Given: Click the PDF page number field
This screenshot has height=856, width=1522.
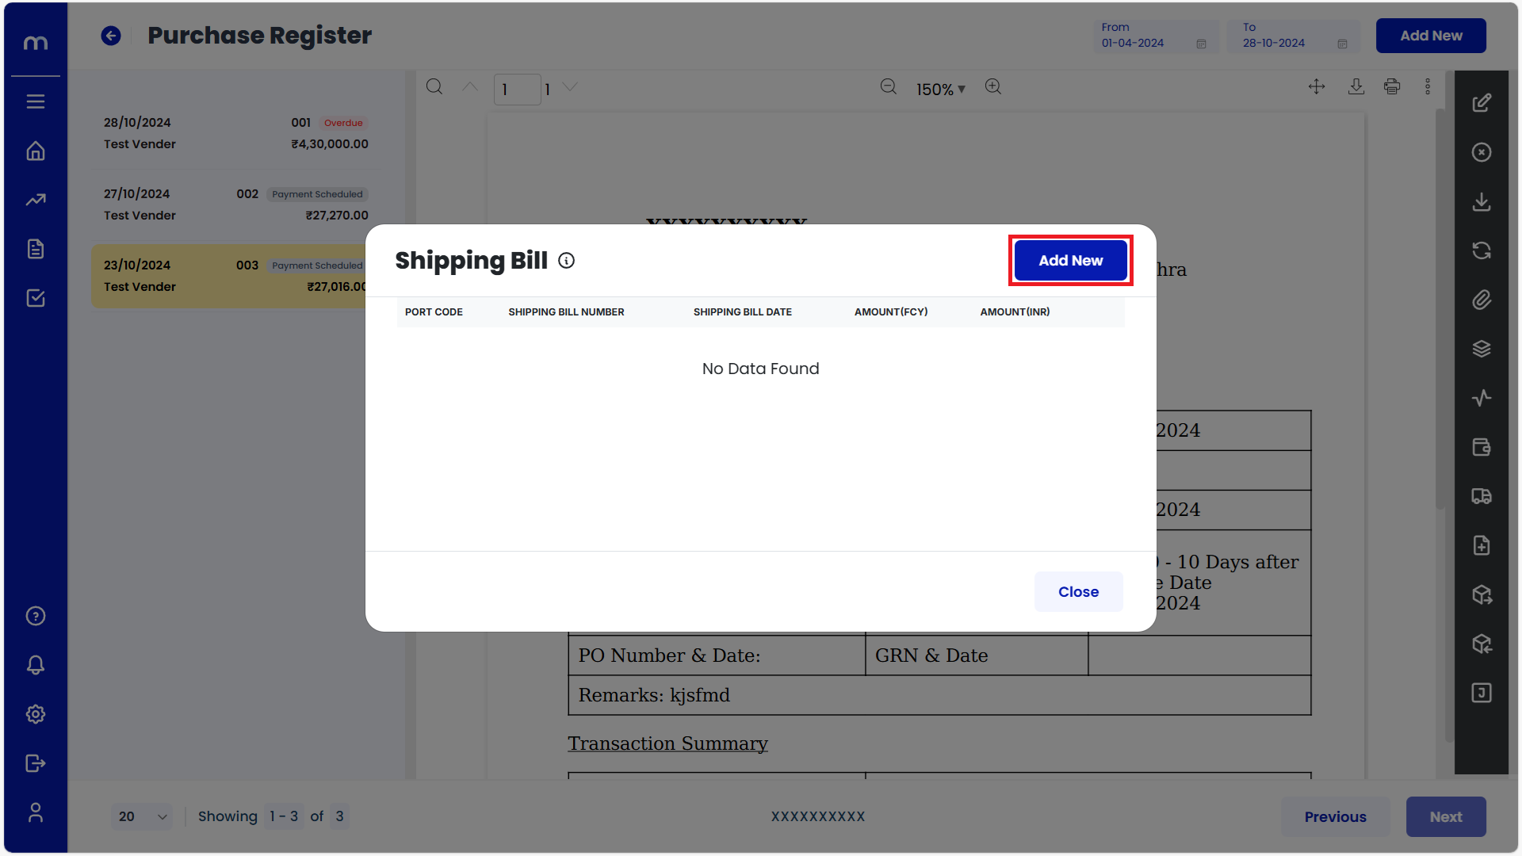Looking at the screenshot, I should (x=517, y=90).
